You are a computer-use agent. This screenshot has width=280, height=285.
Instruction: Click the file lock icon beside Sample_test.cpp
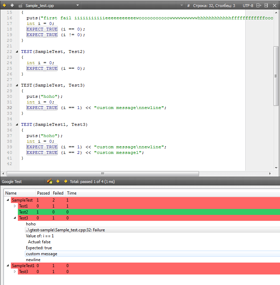[x=21, y=6]
